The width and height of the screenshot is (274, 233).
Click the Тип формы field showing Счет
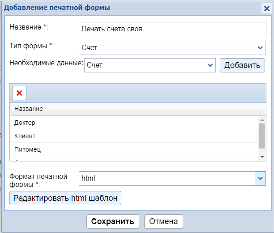(166, 48)
